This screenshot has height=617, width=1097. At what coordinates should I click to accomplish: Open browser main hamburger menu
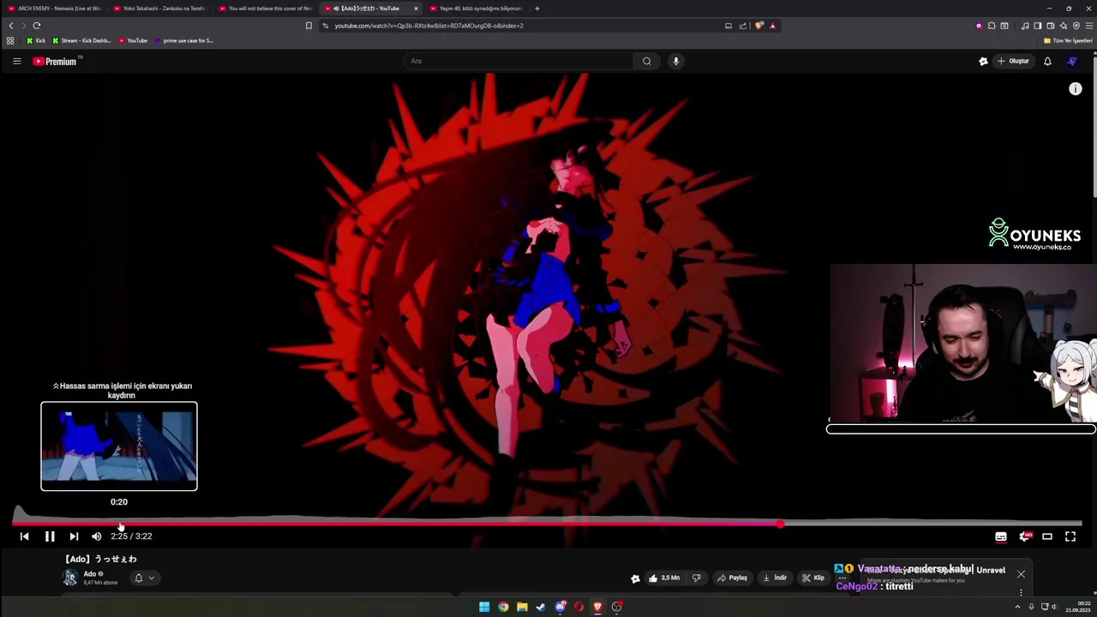(1089, 26)
